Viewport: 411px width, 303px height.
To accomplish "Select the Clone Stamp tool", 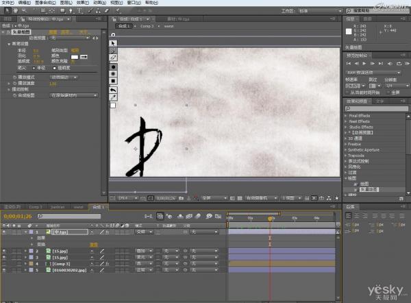I will click(x=98, y=11).
